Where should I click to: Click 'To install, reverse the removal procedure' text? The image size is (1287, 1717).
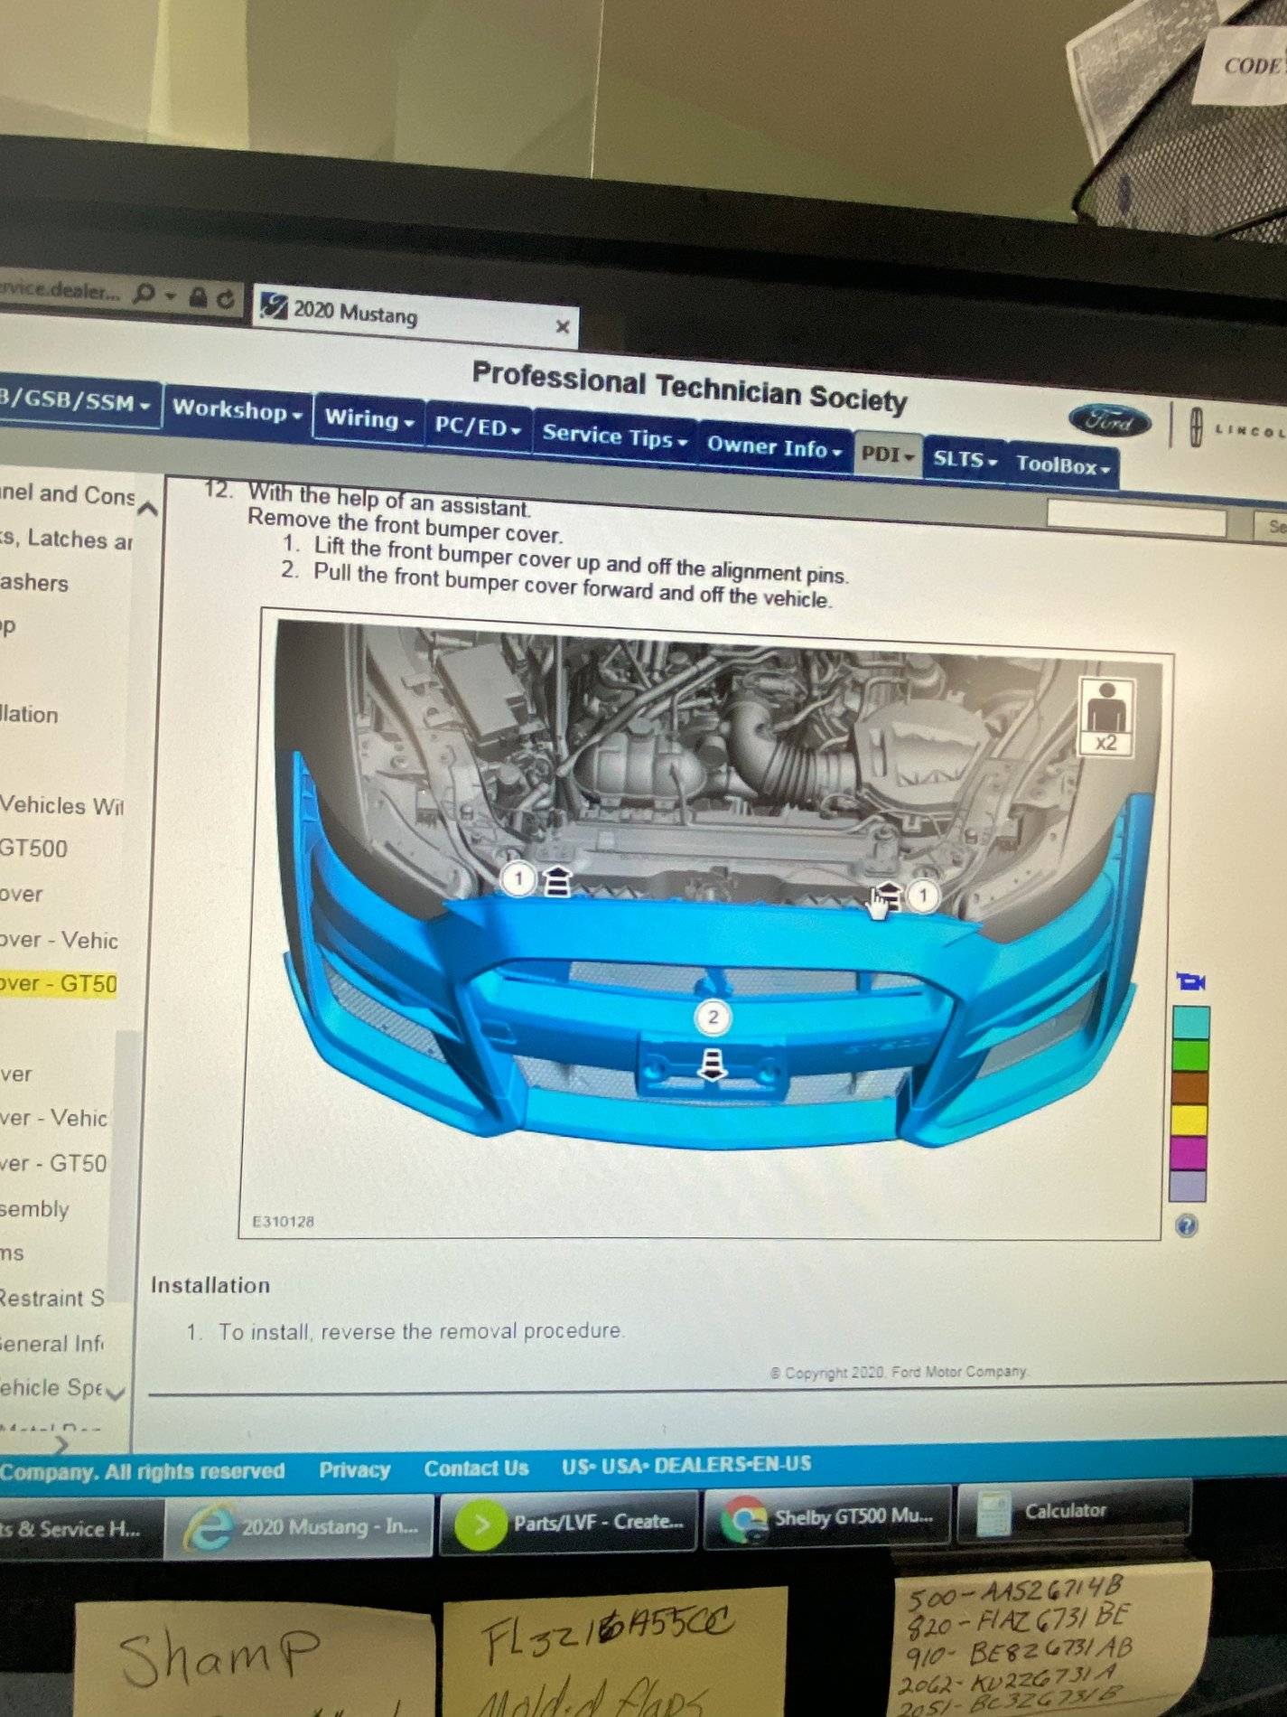point(421,1331)
